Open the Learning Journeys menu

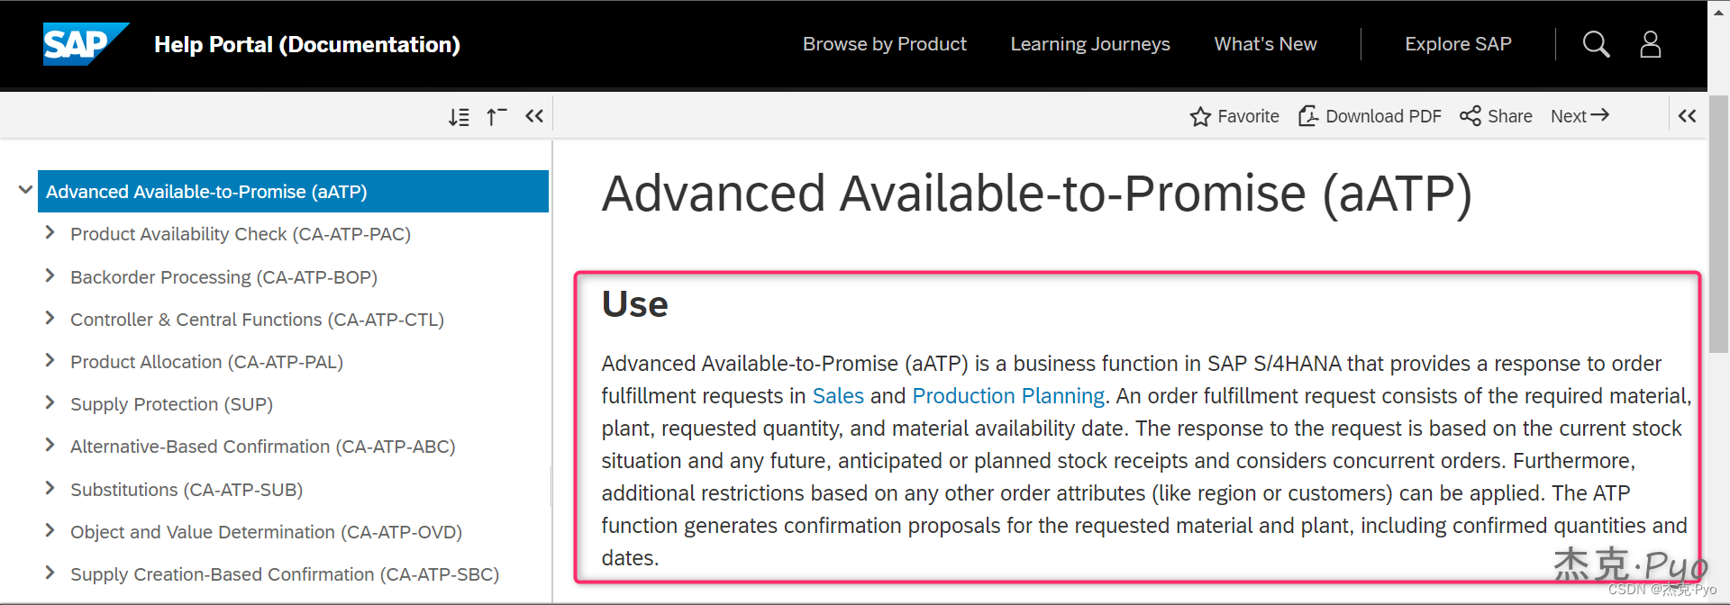click(1089, 43)
